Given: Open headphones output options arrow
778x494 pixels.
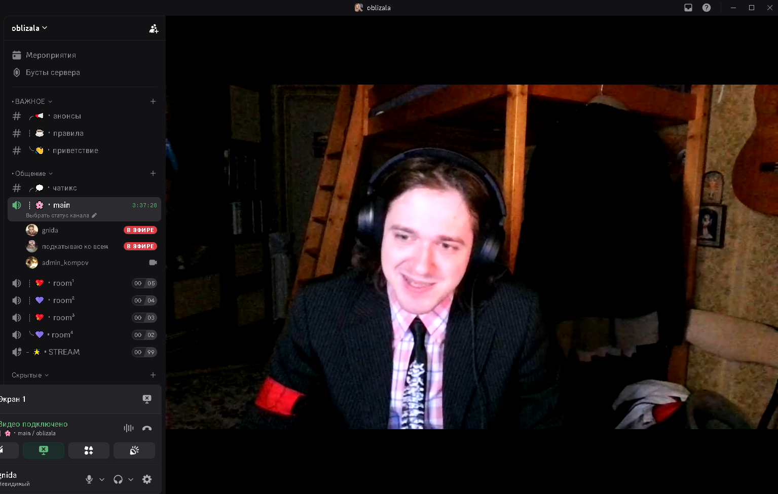Looking at the screenshot, I should (x=131, y=479).
